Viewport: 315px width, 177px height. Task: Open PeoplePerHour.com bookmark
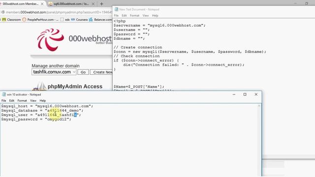tap(40, 20)
